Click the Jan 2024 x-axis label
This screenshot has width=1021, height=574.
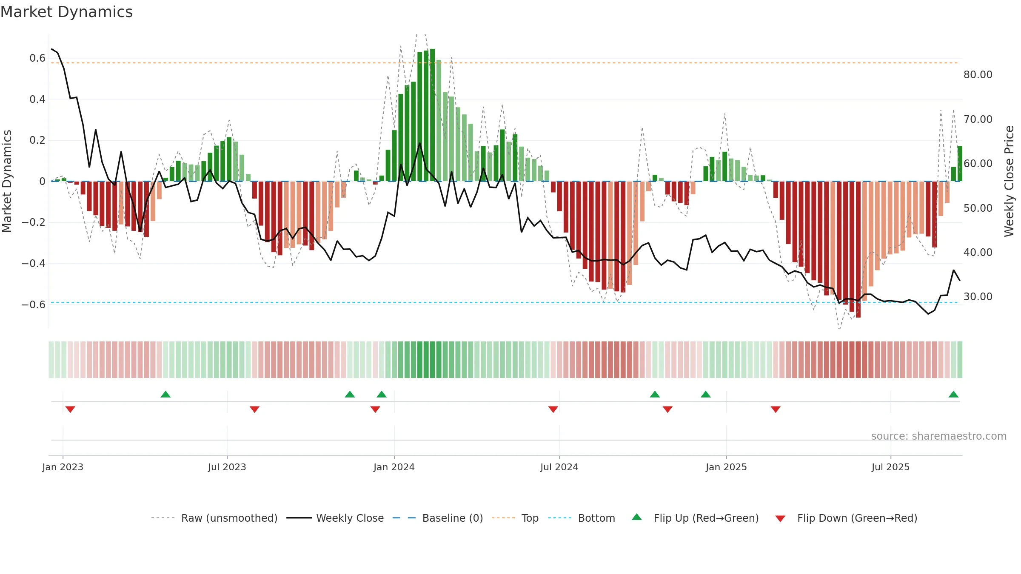tap(394, 467)
